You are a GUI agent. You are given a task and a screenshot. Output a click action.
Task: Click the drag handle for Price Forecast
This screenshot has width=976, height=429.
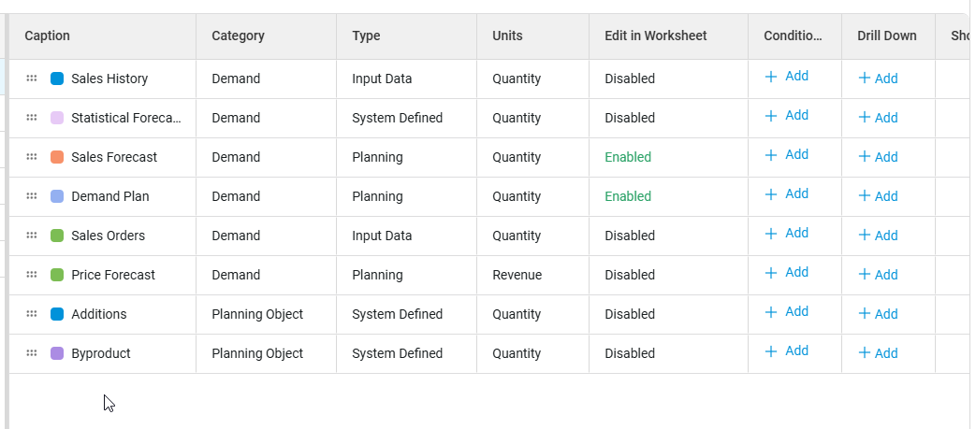click(x=32, y=275)
